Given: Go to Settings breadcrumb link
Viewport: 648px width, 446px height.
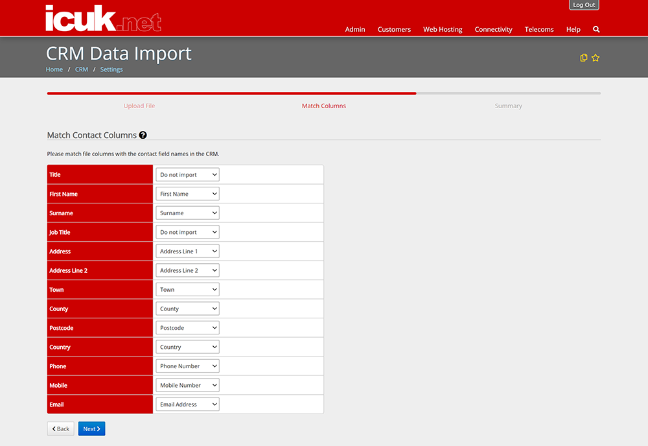Looking at the screenshot, I should click(x=111, y=69).
